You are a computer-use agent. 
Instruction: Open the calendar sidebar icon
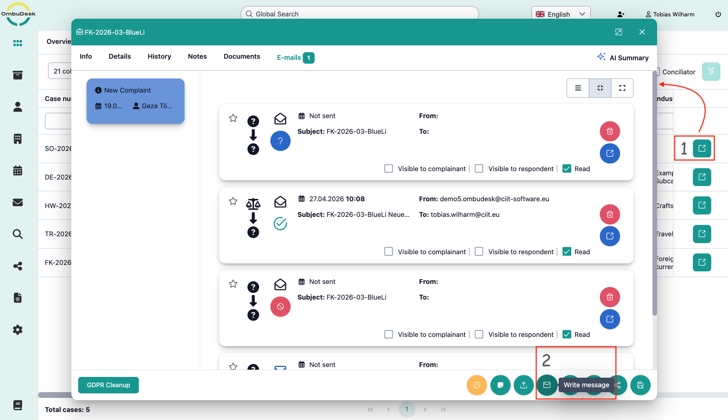pos(18,170)
